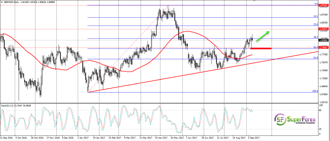Click the black current price tag 1.80880

[323, 40]
